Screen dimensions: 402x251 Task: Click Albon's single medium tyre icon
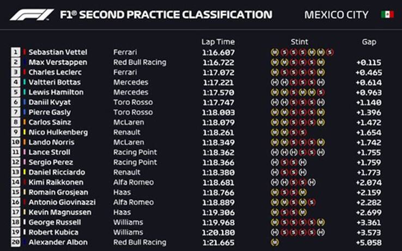point(274,242)
